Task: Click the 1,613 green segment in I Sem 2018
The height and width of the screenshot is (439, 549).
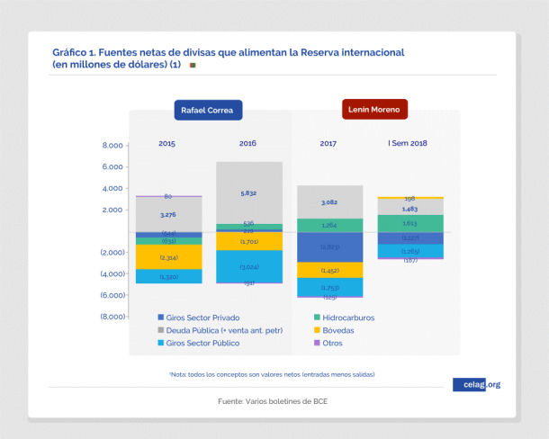Action: [409, 223]
